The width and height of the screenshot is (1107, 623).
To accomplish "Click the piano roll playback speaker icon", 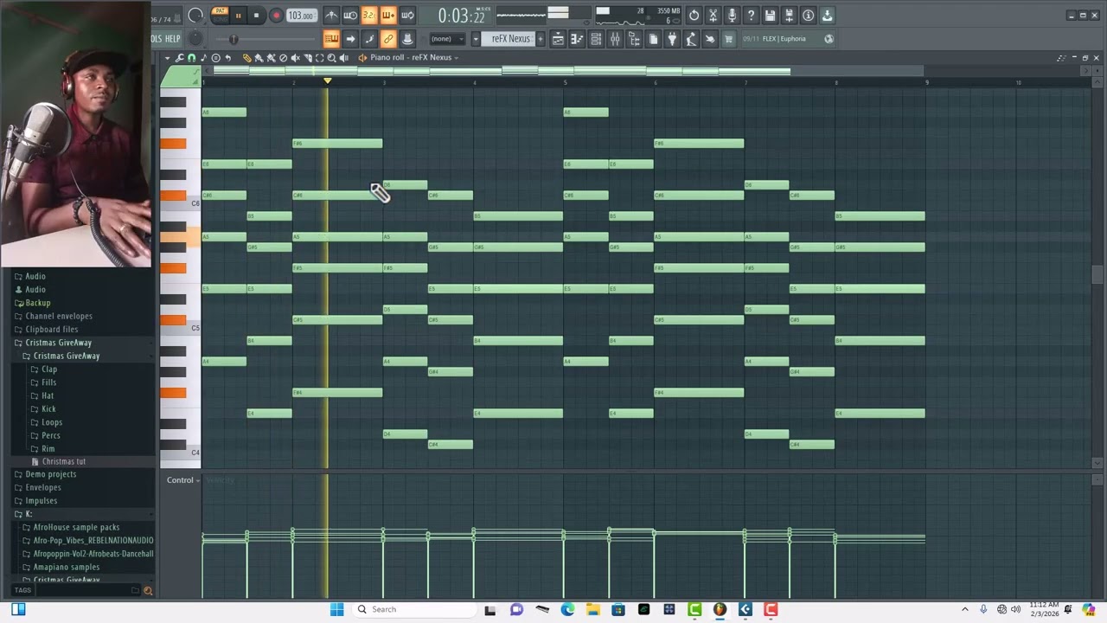I will coord(343,58).
